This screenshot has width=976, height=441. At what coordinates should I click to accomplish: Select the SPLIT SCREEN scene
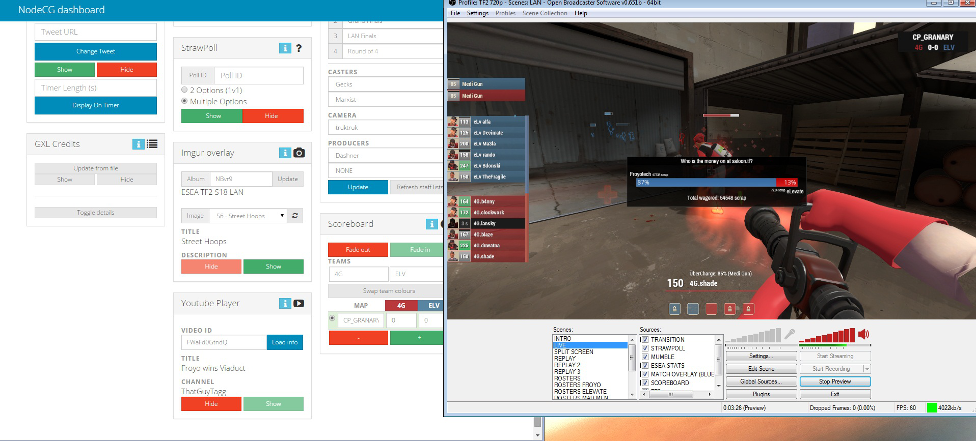click(591, 352)
